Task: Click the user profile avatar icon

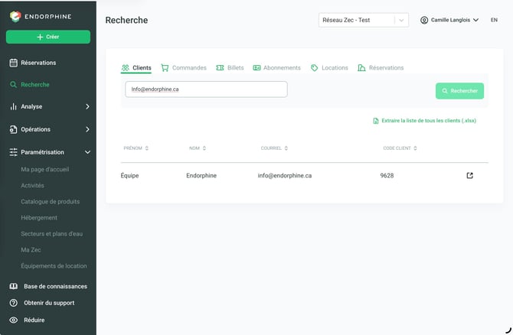Action: click(424, 20)
